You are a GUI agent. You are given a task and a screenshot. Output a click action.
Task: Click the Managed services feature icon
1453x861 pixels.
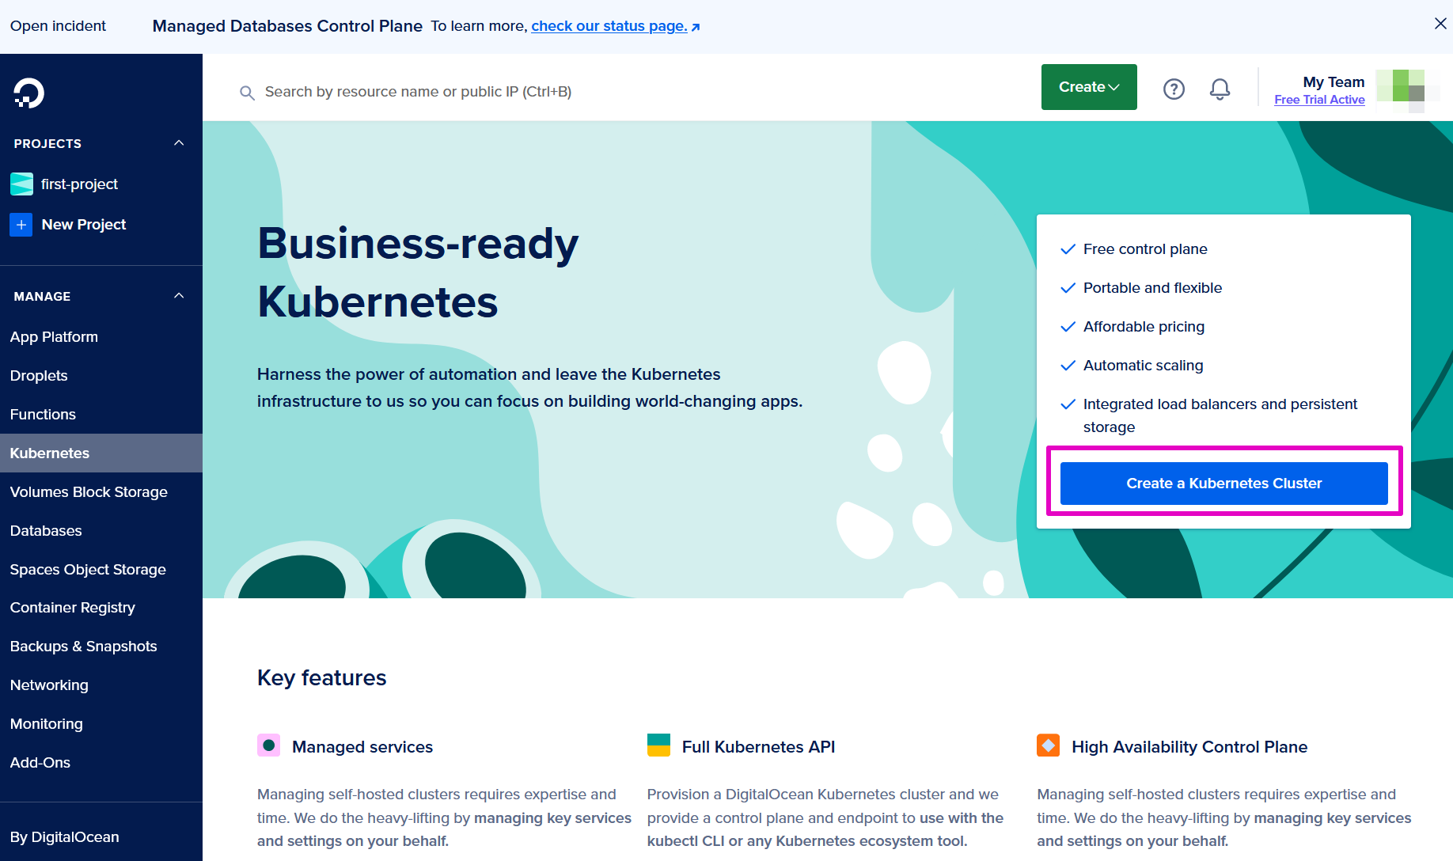pos(269,745)
